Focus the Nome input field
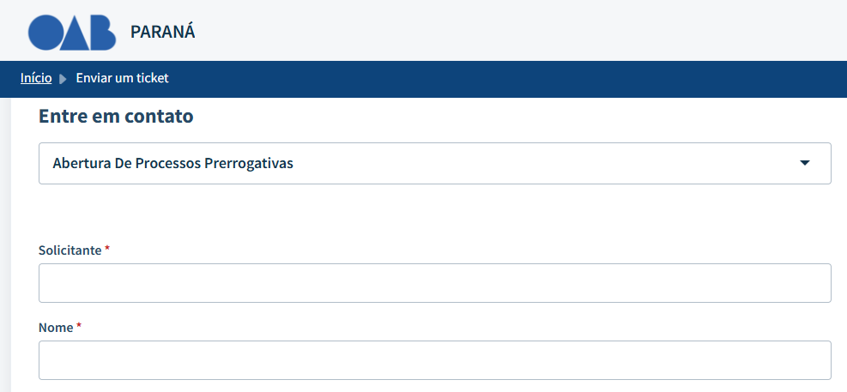The image size is (847, 392). click(434, 360)
